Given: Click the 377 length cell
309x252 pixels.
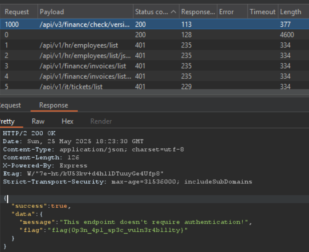Looking at the screenshot, I should pyautogui.click(x=285, y=24).
